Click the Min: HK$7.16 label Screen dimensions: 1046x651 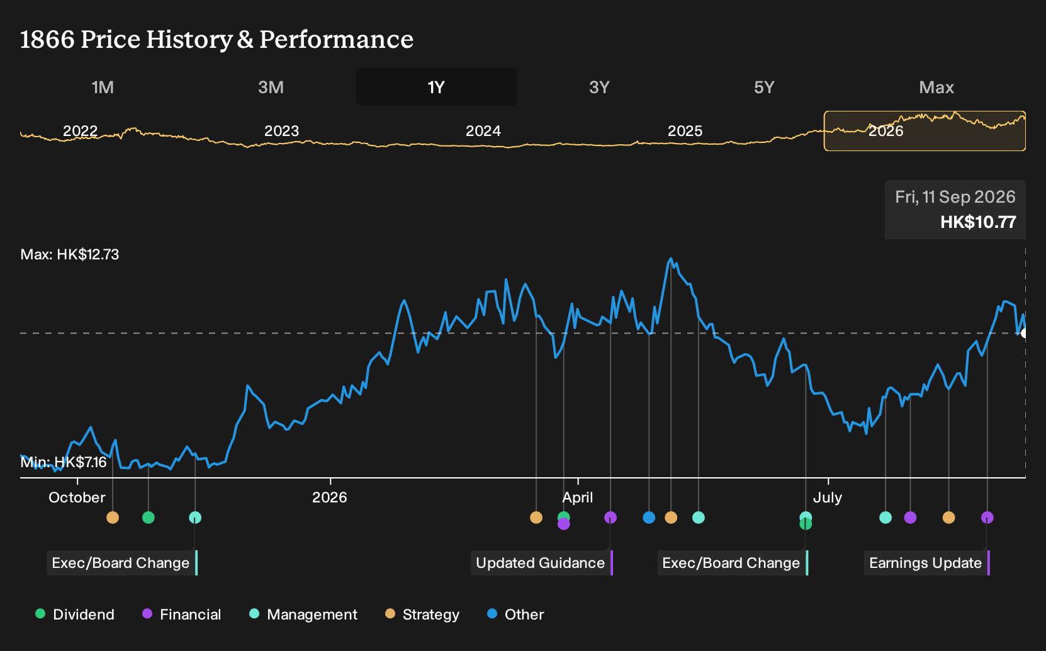64,462
